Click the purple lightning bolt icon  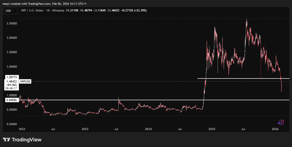click(x=281, y=122)
